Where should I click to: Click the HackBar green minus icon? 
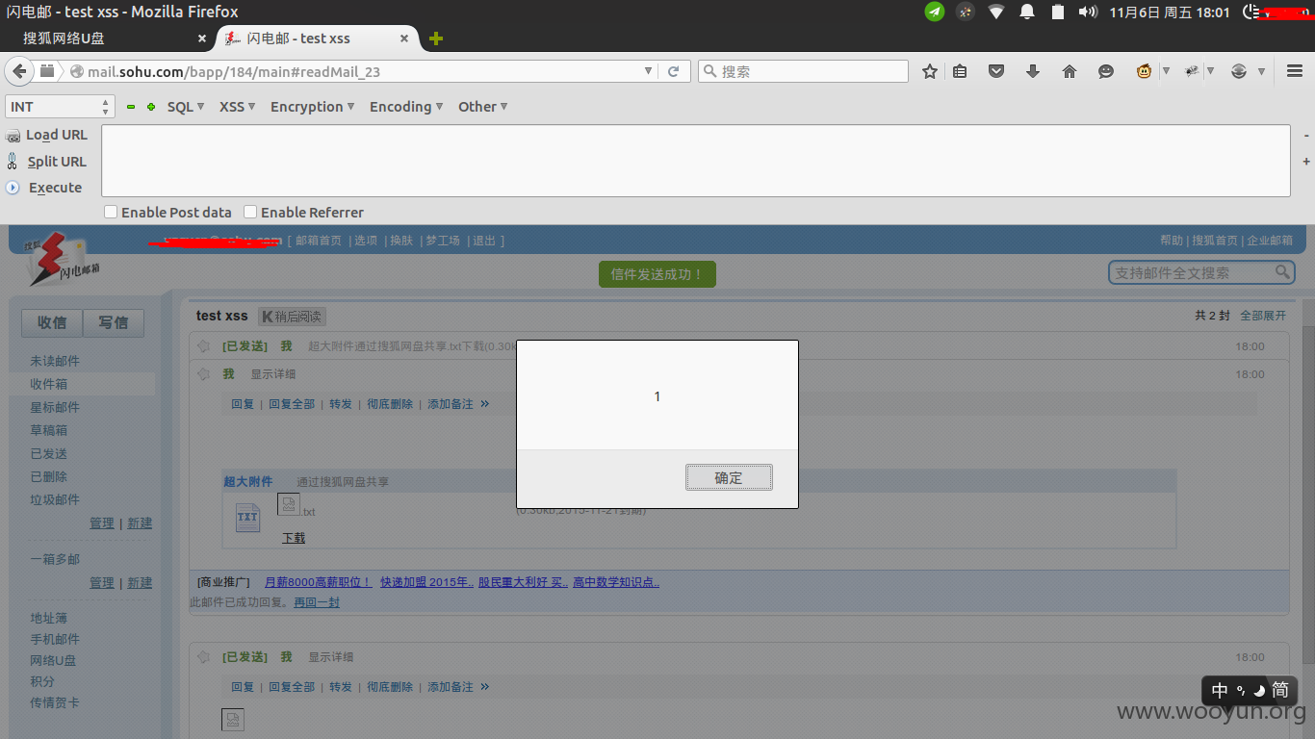click(131, 107)
